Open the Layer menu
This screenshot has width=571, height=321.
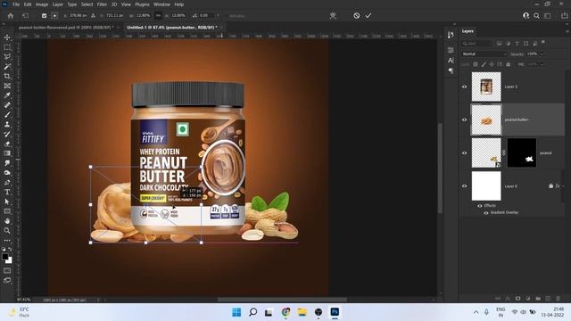(58, 4)
